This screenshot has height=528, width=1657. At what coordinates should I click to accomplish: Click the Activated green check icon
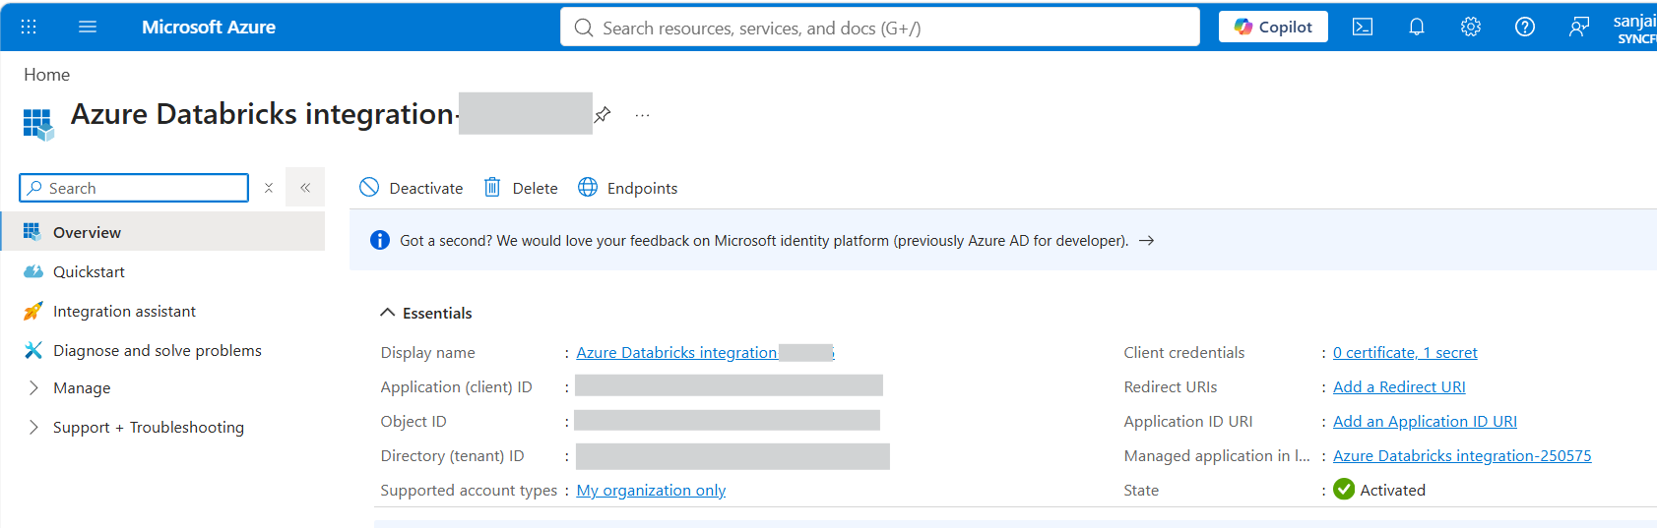[1344, 489]
